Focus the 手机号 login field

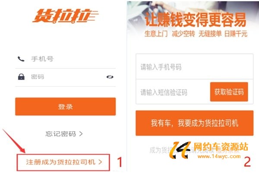66,59
